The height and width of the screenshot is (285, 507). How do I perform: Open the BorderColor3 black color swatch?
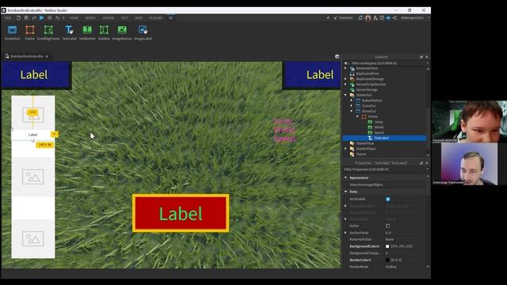[x=387, y=260]
